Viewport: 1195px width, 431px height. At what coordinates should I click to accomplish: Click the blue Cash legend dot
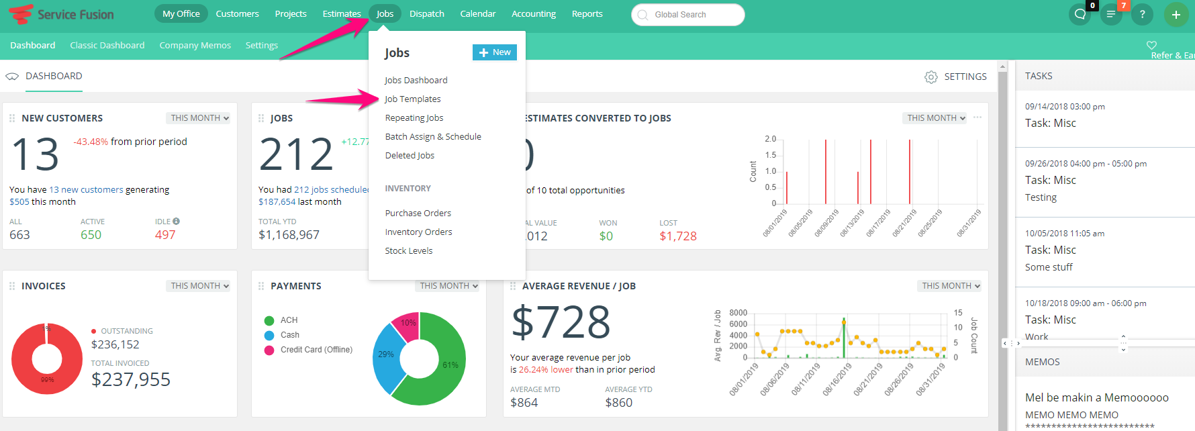[x=269, y=336]
